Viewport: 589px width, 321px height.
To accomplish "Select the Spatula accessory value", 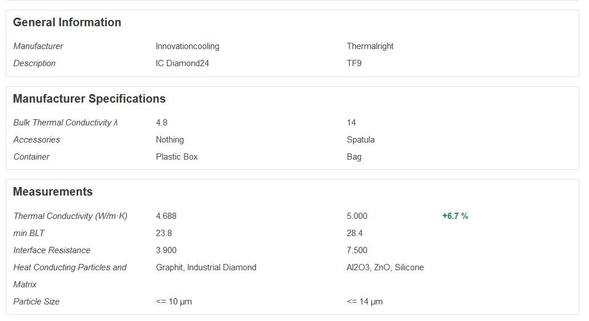I will [x=360, y=140].
